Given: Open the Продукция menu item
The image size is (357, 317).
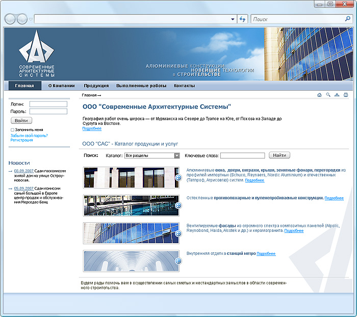Looking at the screenshot, I should tap(96, 86).
